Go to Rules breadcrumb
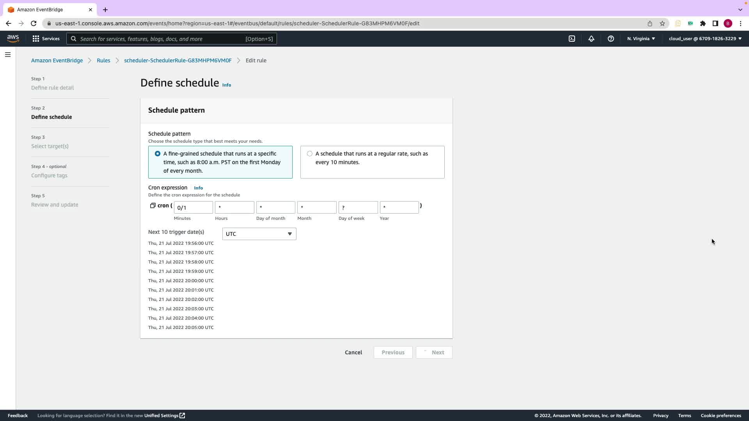The height and width of the screenshot is (421, 749). click(x=103, y=60)
